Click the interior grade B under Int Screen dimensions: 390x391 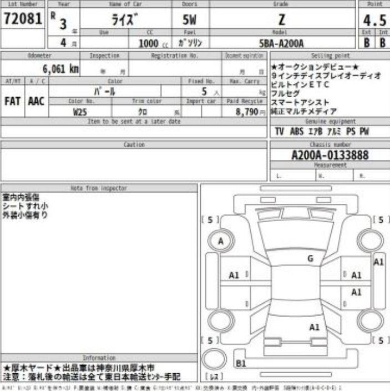383,43
